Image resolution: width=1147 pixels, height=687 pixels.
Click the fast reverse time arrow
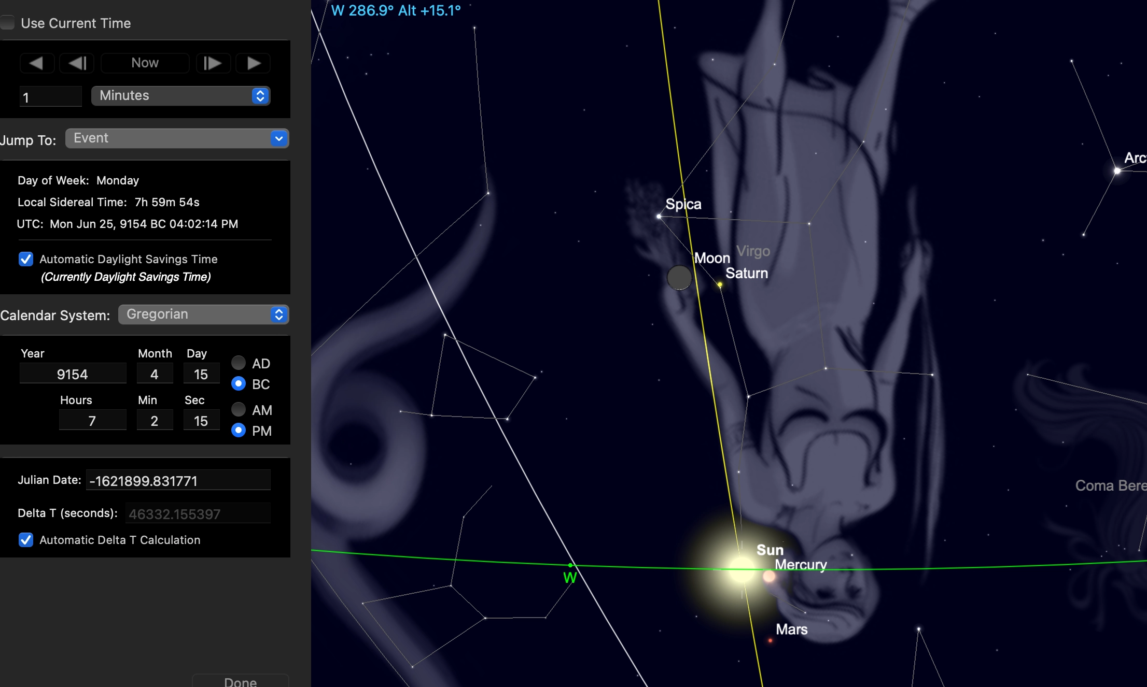(x=37, y=63)
